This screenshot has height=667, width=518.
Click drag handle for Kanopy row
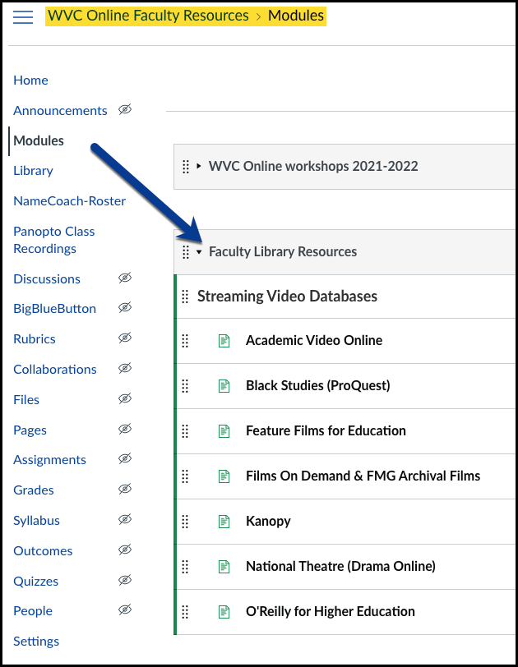(185, 521)
